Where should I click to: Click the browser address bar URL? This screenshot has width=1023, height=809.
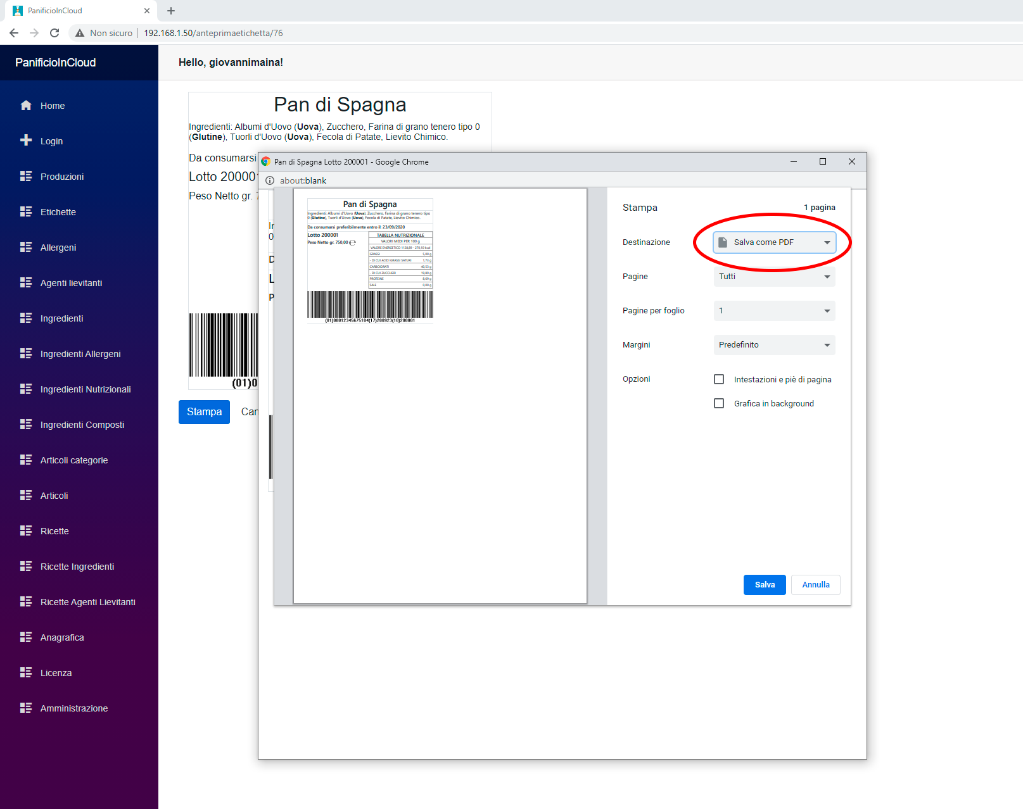coord(213,33)
